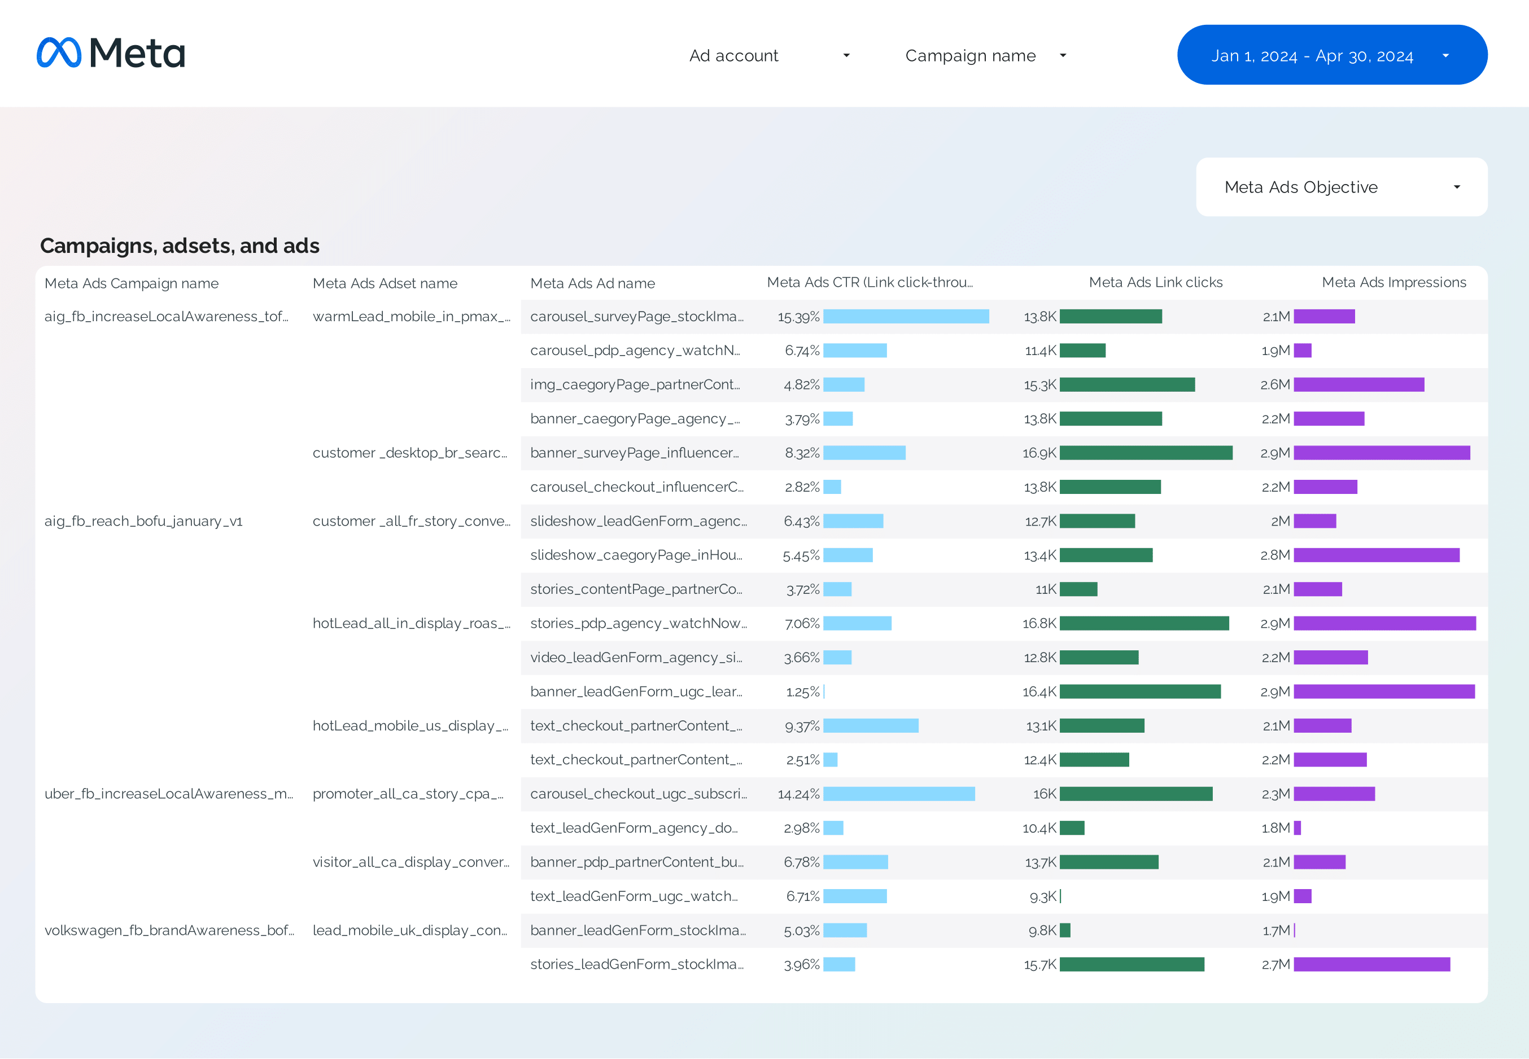Open the Ad account dropdown
This screenshot has height=1059, width=1529.
(x=769, y=56)
